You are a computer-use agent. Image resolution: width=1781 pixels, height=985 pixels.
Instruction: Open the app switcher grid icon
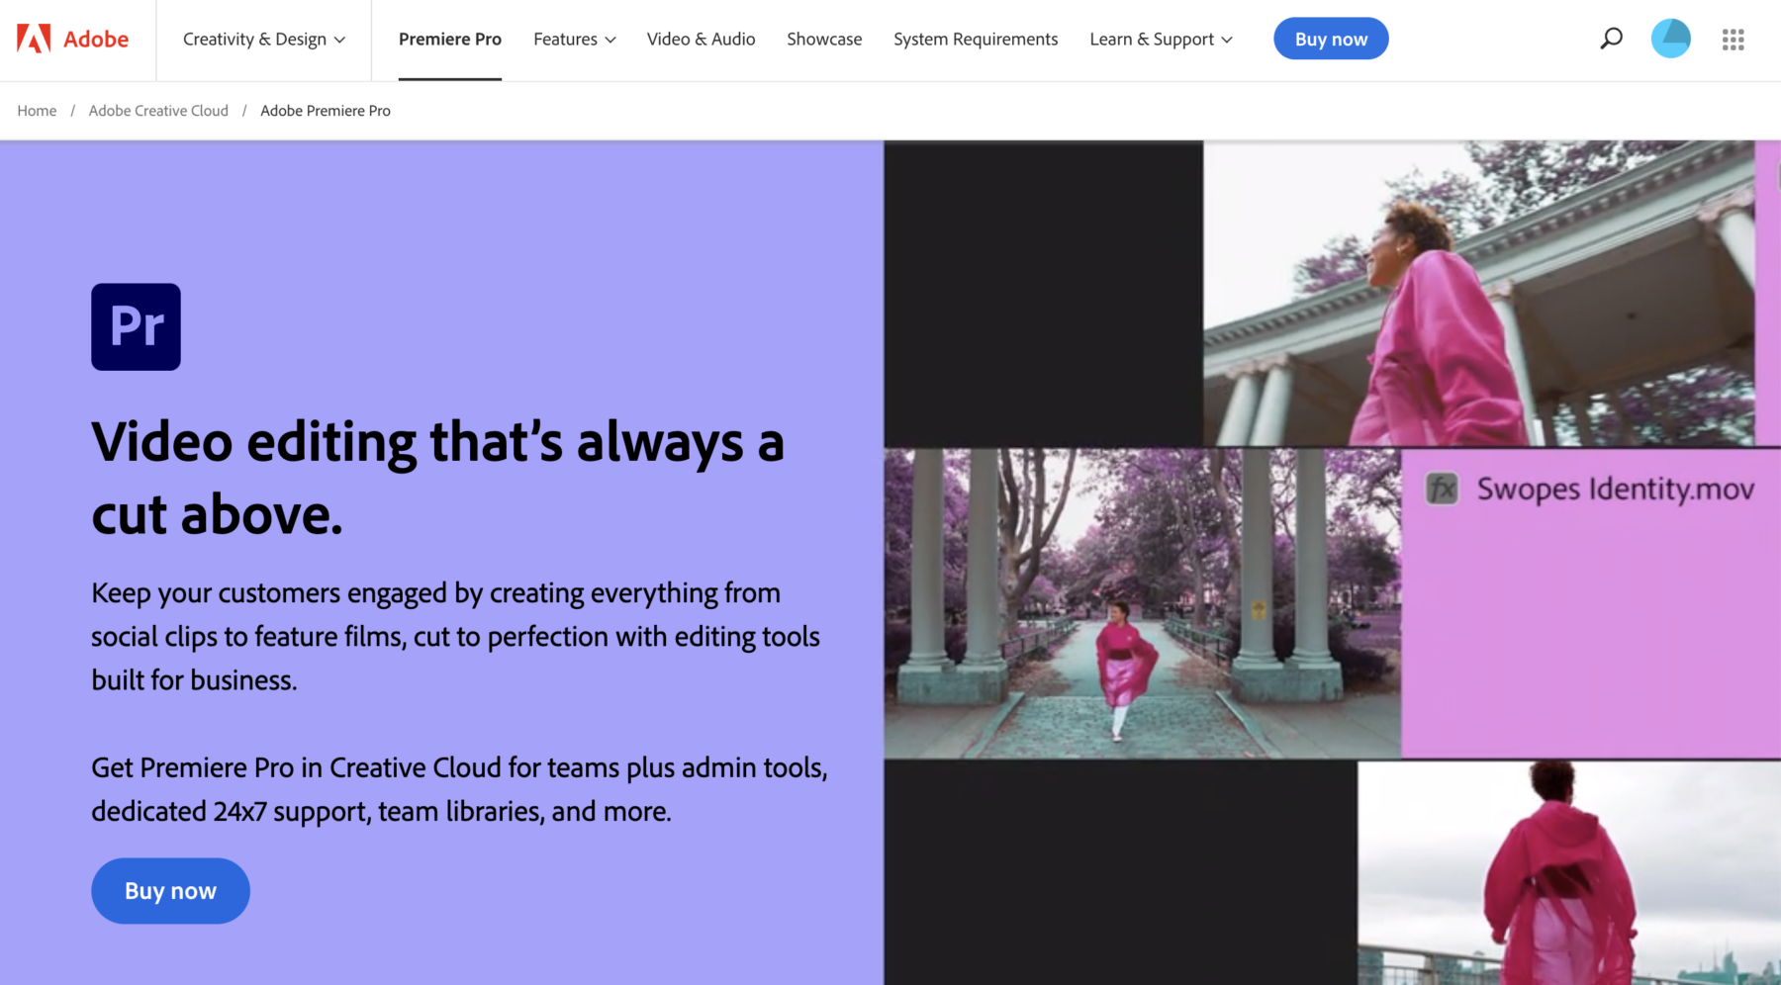pyautogui.click(x=1733, y=40)
